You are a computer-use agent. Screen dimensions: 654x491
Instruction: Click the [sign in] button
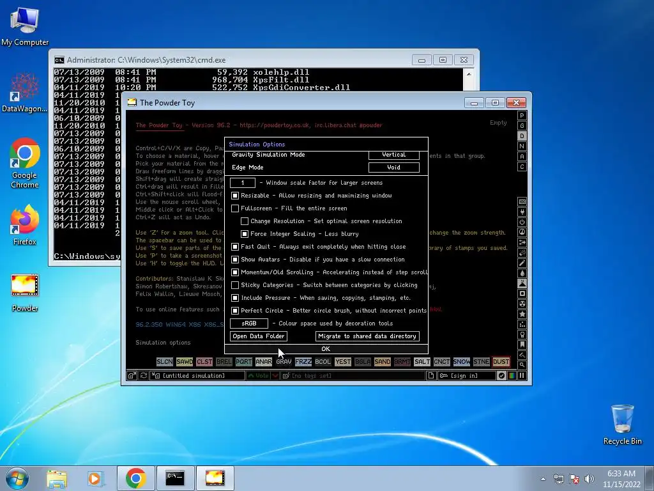point(467,376)
